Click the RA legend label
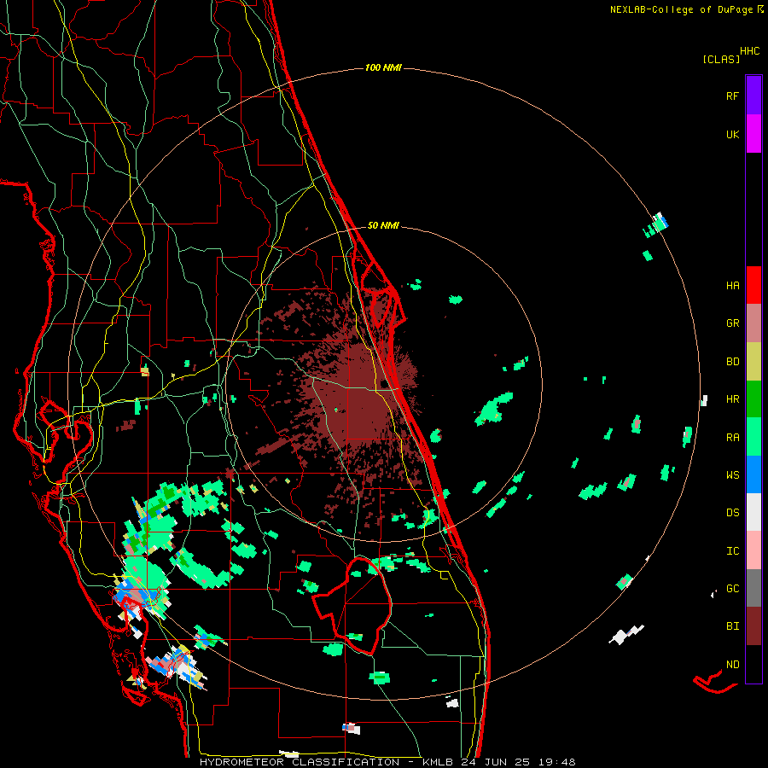The height and width of the screenshot is (768, 768). [732, 438]
